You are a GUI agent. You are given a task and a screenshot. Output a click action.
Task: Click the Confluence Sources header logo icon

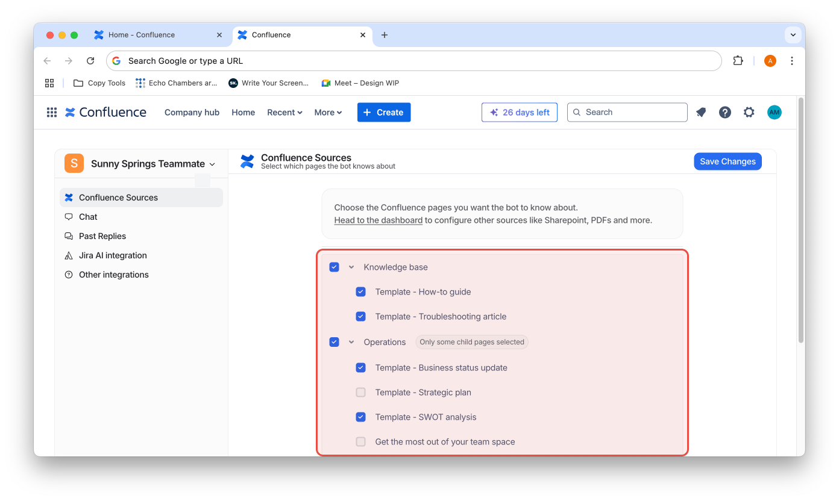coord(247,161)
